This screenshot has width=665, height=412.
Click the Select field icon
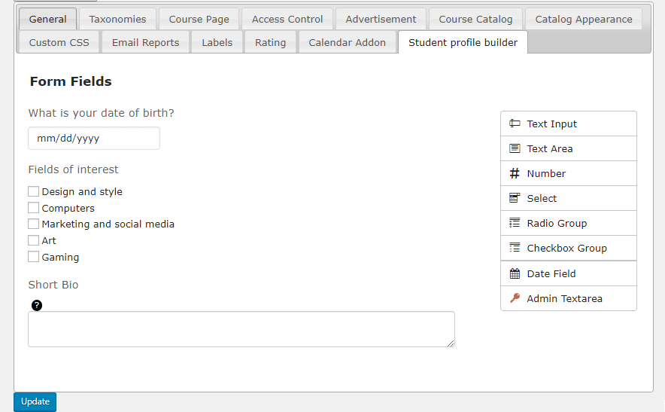(x=515, y=198)
